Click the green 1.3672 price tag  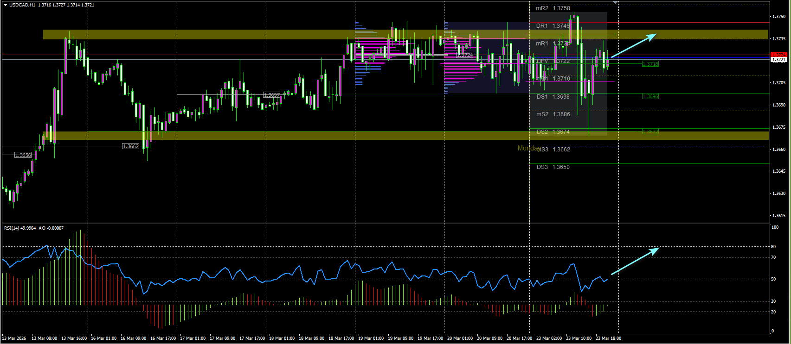(650, 131)
